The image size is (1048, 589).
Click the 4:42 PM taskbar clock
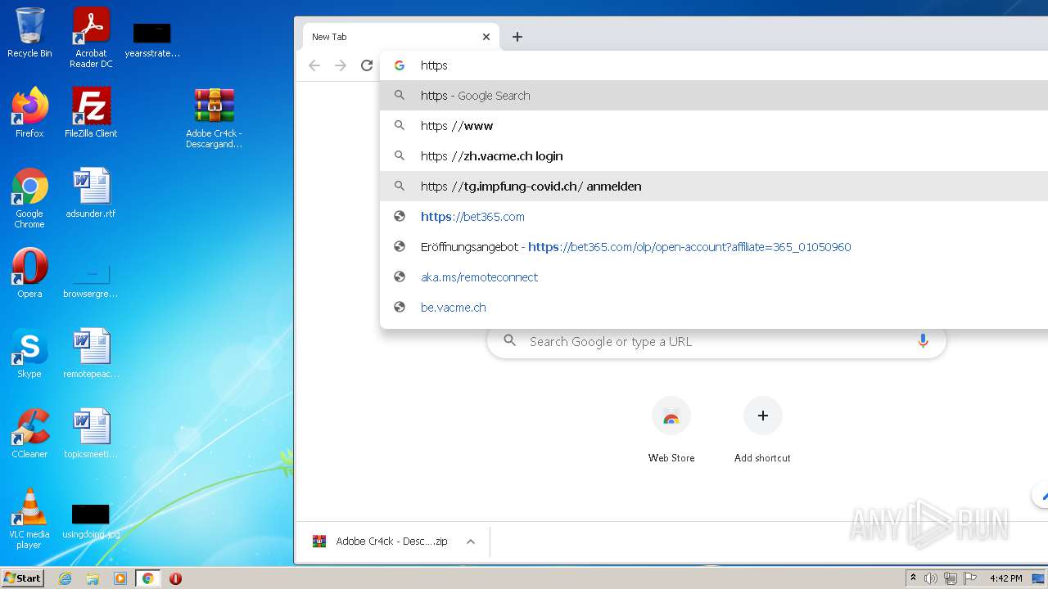(x=1005, y=578)
